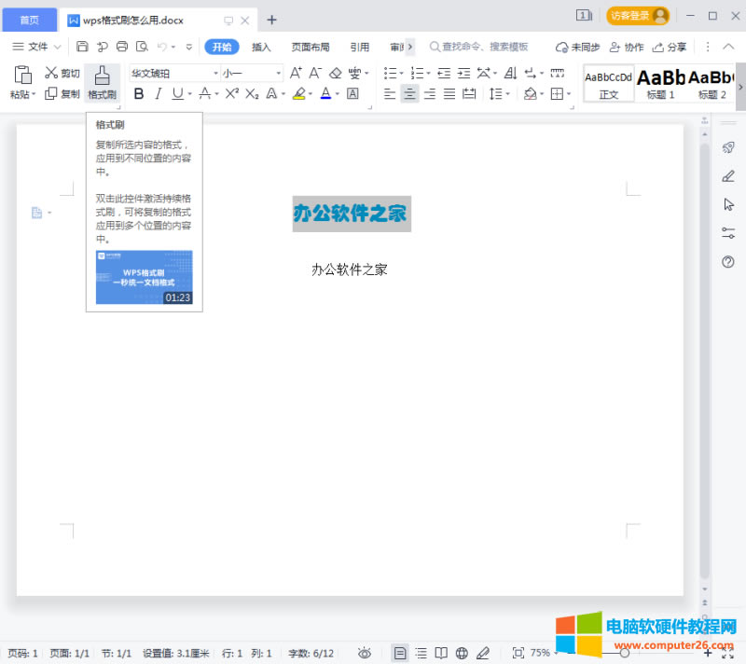
Task: Click the clear formatting eraser icon
Action: click(x=336, y=73)
